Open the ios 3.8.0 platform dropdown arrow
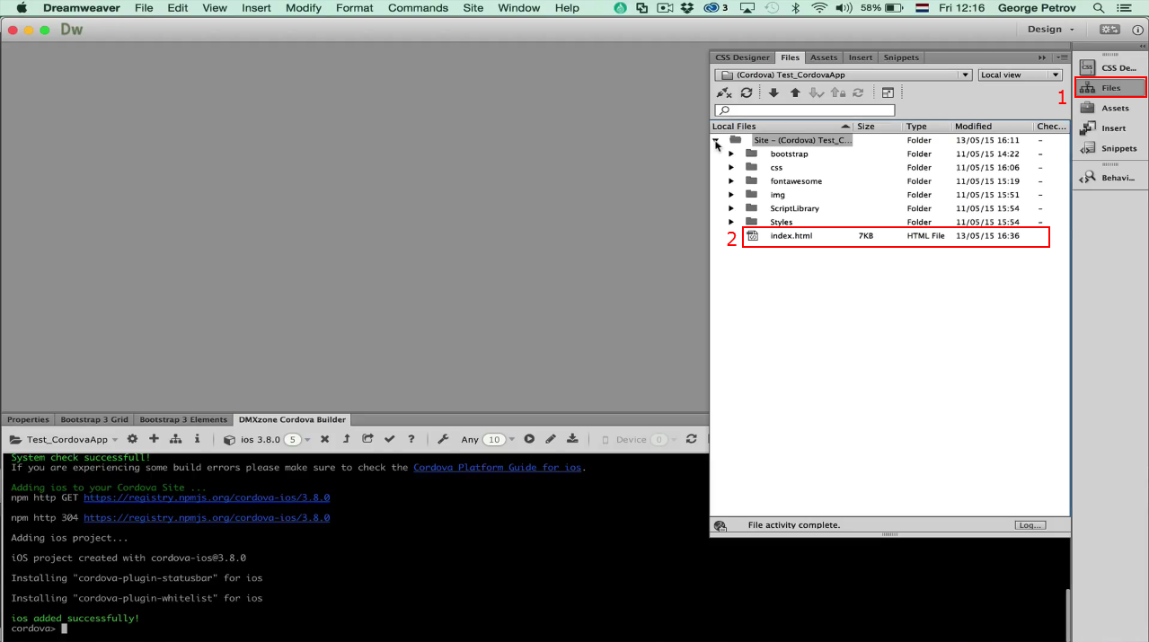The image size is (1149, 642). (307, 440)
